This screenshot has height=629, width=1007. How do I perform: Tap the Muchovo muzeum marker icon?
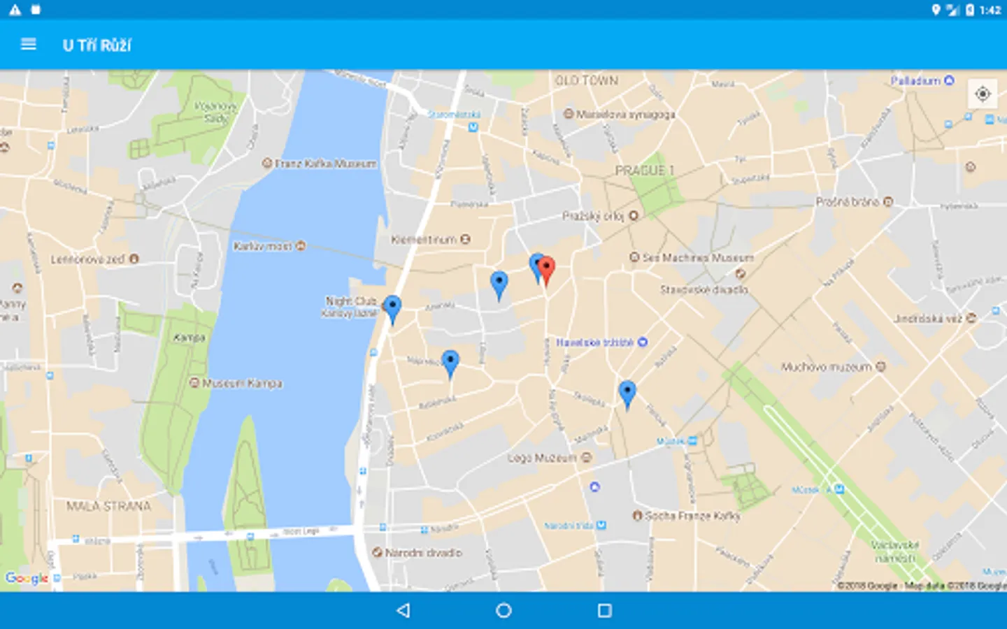coord(880,366)
